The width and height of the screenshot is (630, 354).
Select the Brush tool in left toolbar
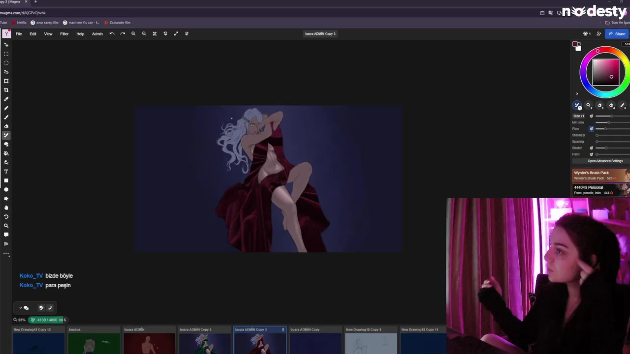6,117
